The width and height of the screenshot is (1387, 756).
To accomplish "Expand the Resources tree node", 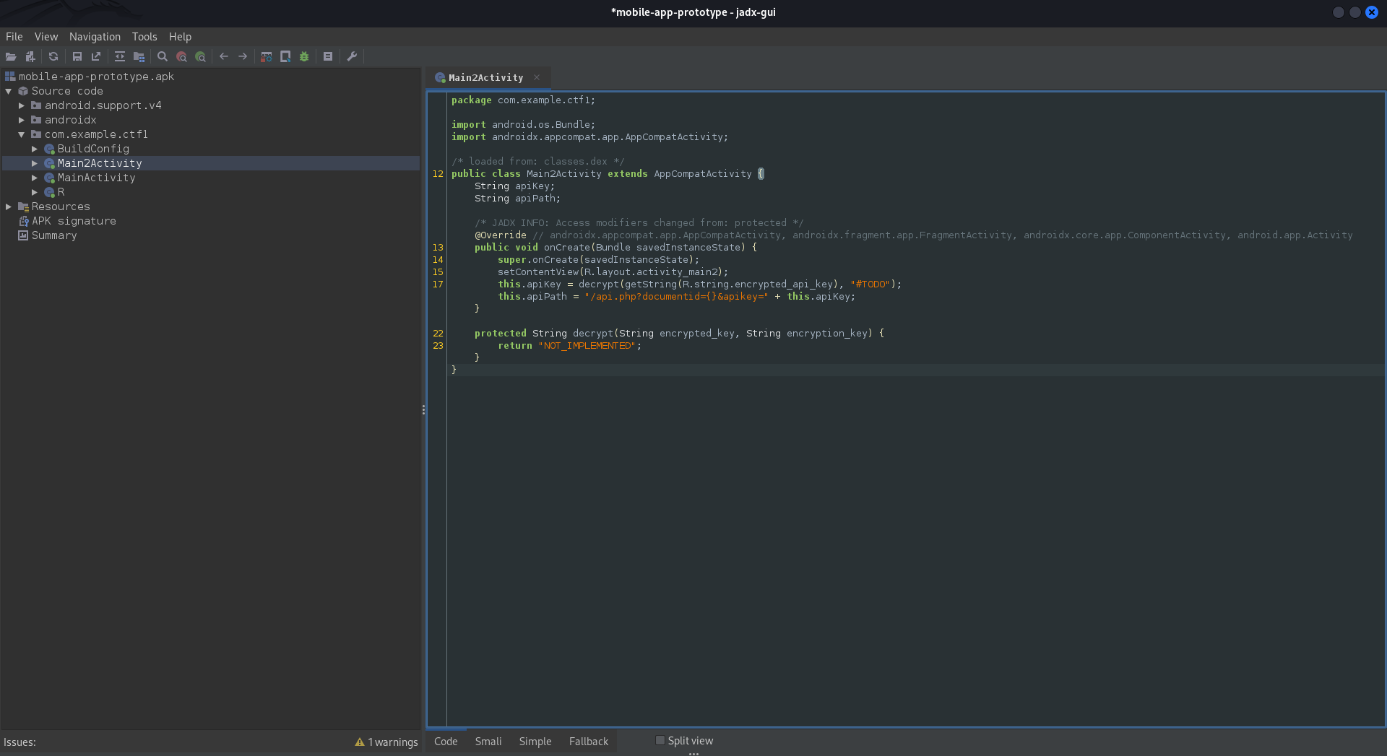I will tap(9, 207).
